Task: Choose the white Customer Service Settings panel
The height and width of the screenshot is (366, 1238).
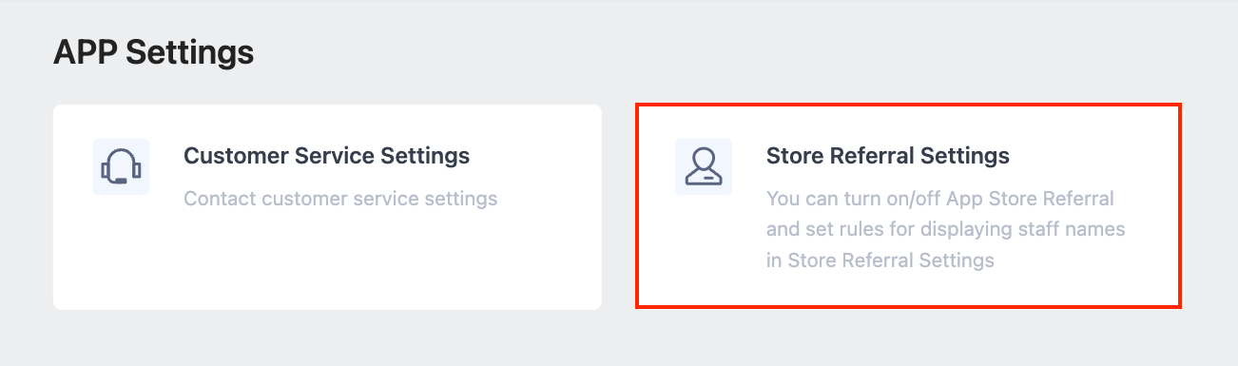Action: tap(327, 206)
